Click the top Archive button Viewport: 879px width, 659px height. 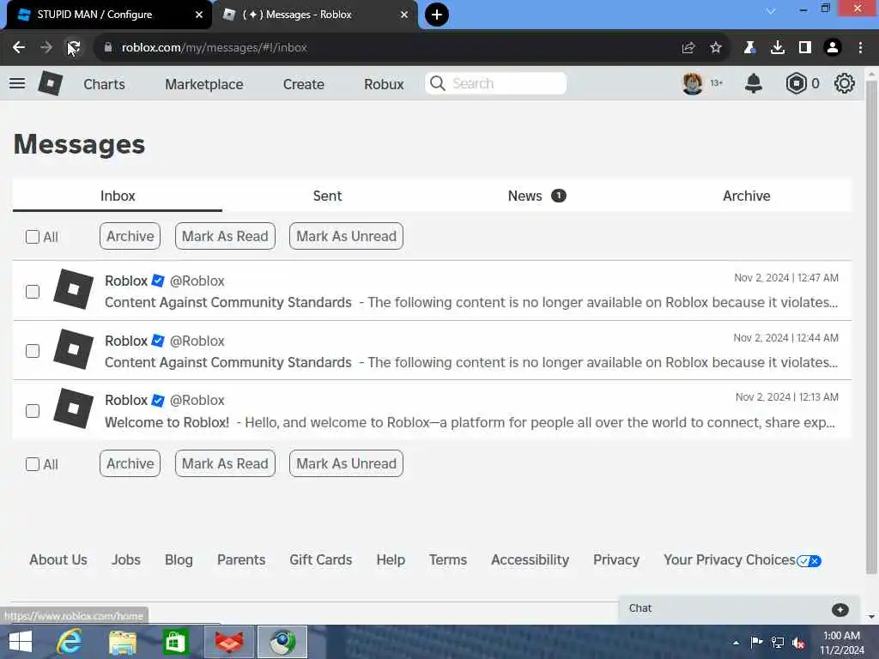pos(130,236)
